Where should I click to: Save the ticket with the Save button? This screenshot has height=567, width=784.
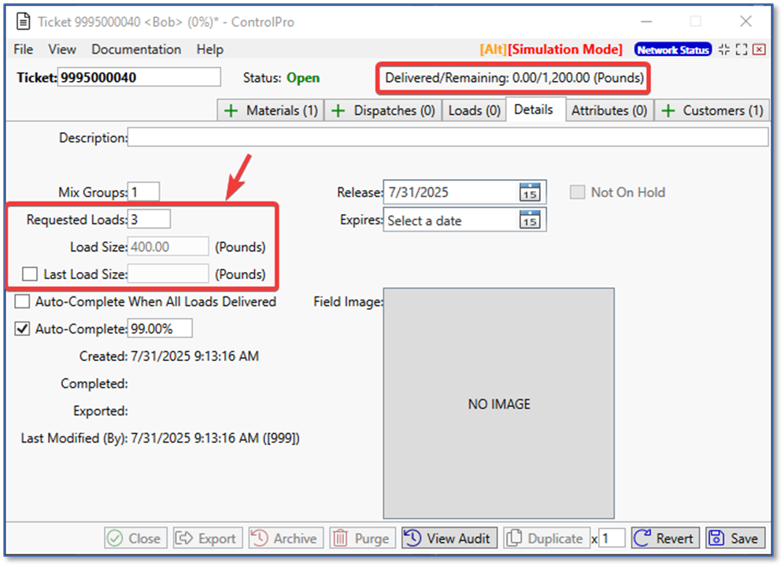pos(735,539)
